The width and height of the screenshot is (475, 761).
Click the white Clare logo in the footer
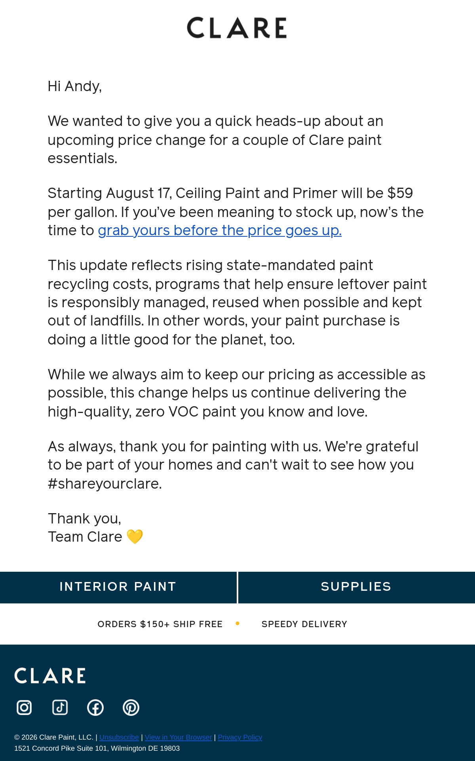click(50, 675)
